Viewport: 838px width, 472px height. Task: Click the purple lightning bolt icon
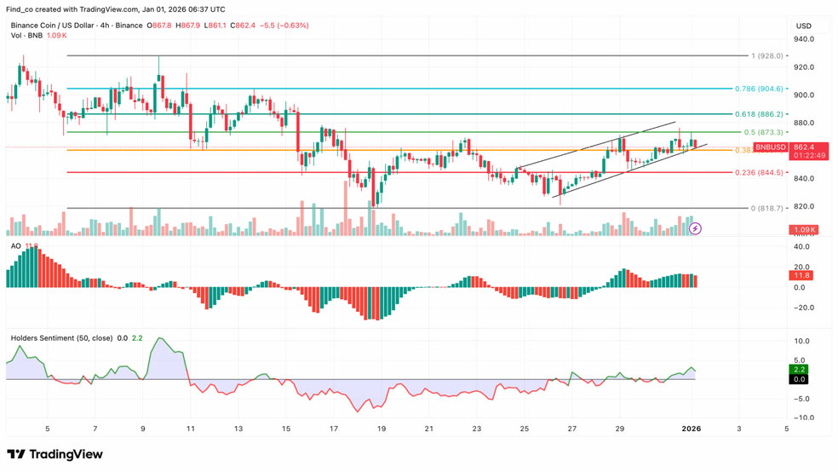695,228
